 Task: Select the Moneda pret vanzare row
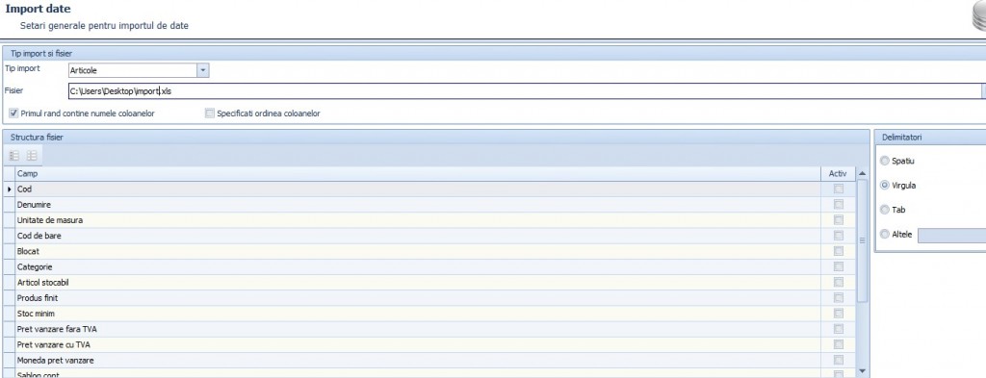click(418, 361)
